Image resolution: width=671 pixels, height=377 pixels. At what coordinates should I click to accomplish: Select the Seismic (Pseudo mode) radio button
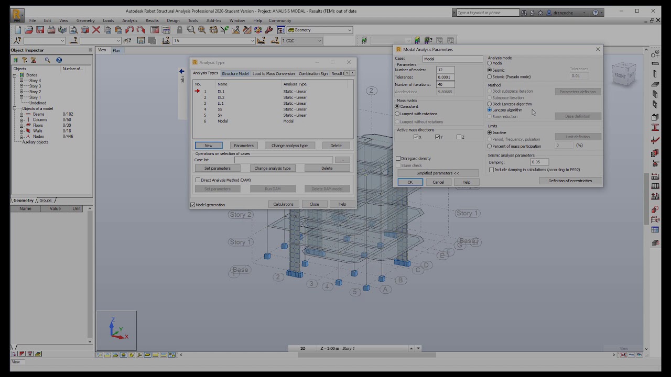[490, 77]
